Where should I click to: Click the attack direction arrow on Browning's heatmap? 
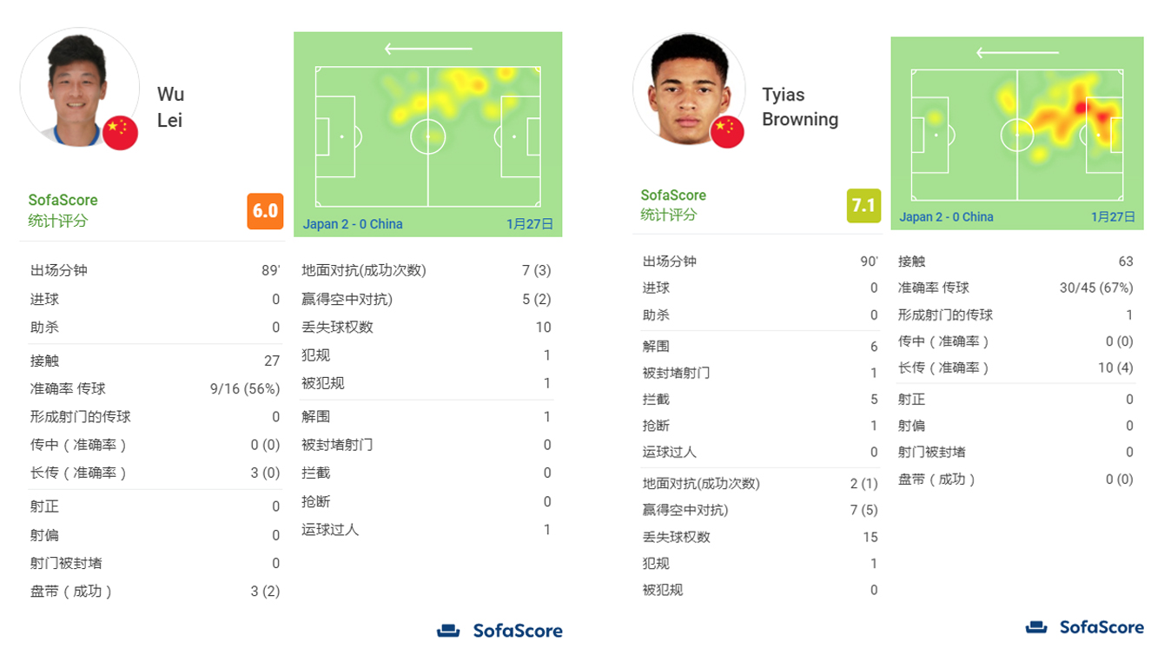[x=1017, y=53]
